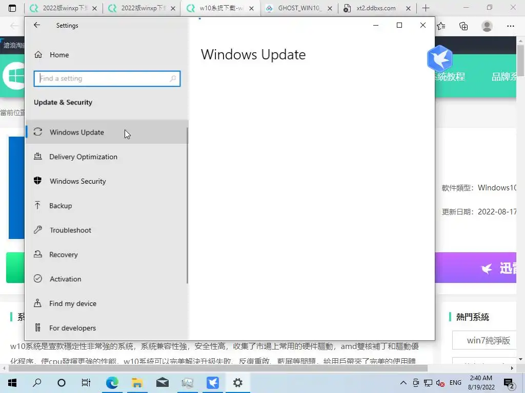Click the purple 迅雷 download button
Viewport: 525px width, 393px height.
click(x=475, y=268)
